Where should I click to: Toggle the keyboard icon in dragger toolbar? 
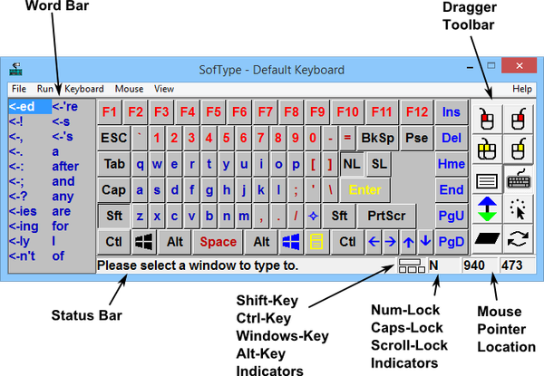click(x=518, y=180)
